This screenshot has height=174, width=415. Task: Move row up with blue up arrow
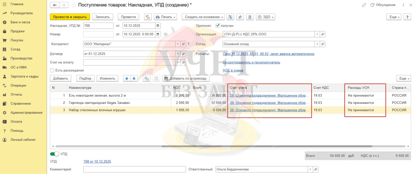pyautogui.click(x=127, y=78)
